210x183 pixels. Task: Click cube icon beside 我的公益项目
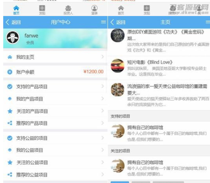pyautogui.click(x=10, y=150)
